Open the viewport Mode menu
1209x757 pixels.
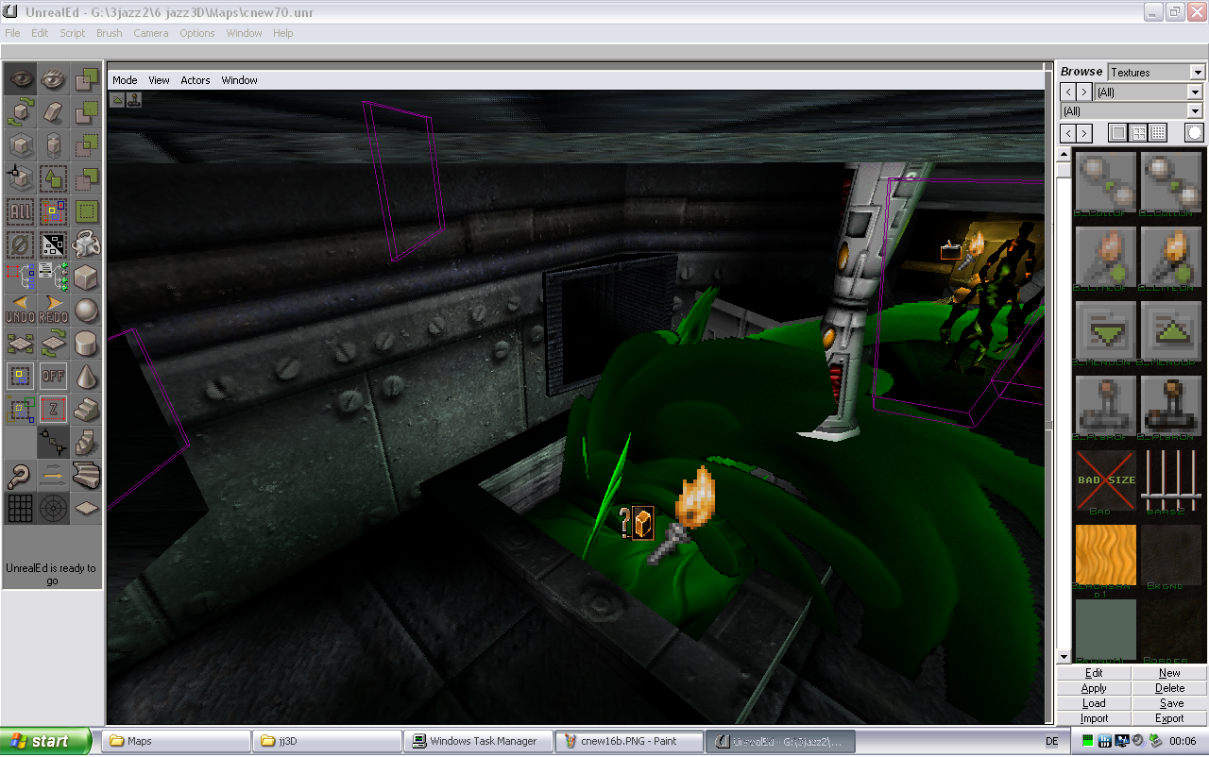[x=125, y=80]
